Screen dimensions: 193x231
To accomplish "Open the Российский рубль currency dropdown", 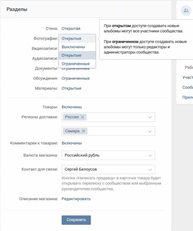I will coord(108,155).
